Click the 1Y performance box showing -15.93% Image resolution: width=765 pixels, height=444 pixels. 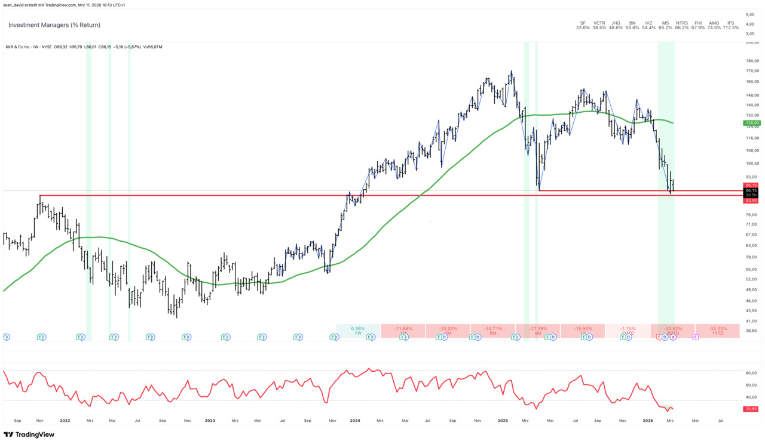coord(583,331)
